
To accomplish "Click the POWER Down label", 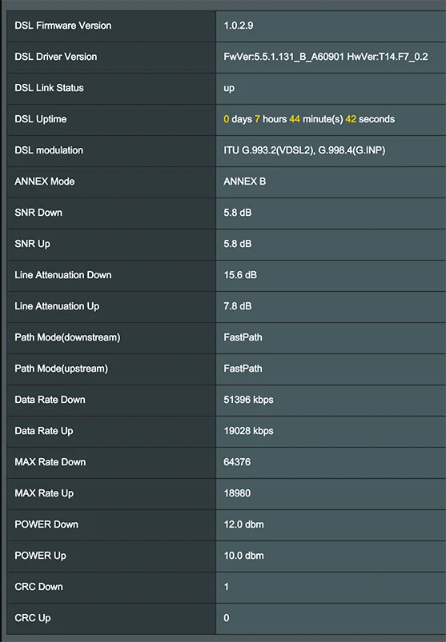I will pyautogui.click(x=46, y=524).
